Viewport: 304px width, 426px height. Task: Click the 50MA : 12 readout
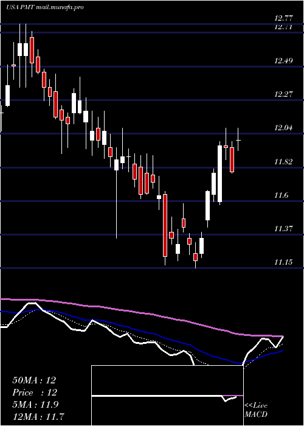click(34, 380)
